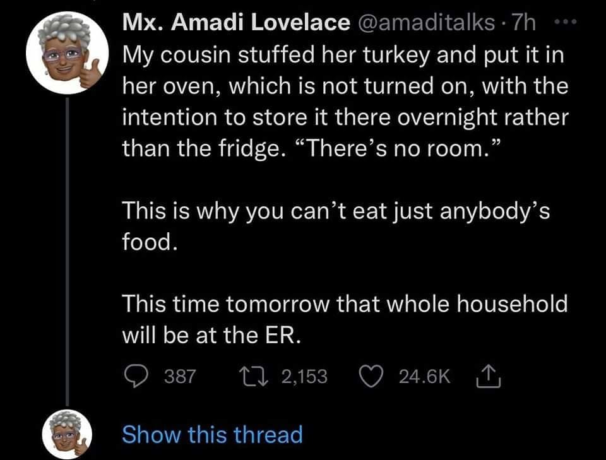Open the large profile avatar at top
606x460 pixels.
click(x=67, y=55)
